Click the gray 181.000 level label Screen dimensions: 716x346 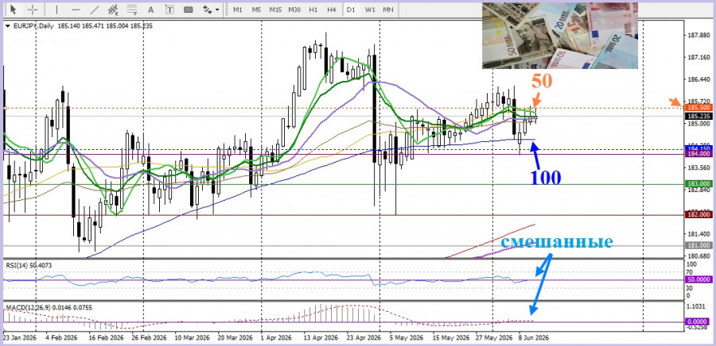[x=697, y=245]
